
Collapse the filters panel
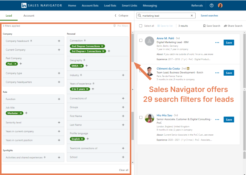pos(121,16)
